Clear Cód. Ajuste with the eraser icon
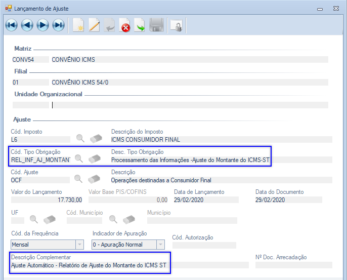This screenshot has width=347, height=280. (94, 179)
